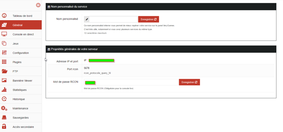Save the custom name with Enregistrer
Image resolution: width=283 pixels, height=132 pixels.
point(149,19)
